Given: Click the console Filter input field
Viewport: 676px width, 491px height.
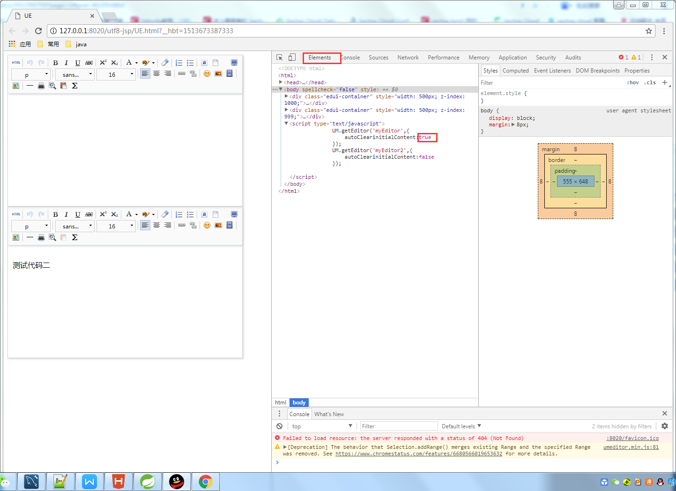Looking at the screenshot, I should [399, 426].
